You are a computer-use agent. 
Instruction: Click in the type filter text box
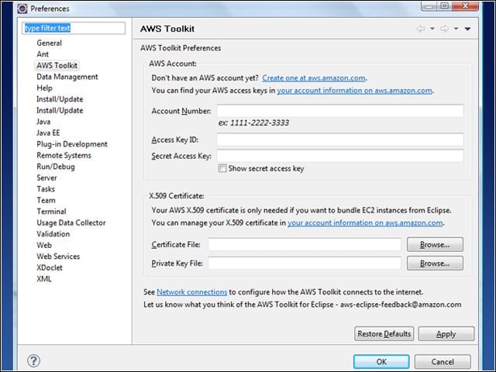click(x=74, y=28)
